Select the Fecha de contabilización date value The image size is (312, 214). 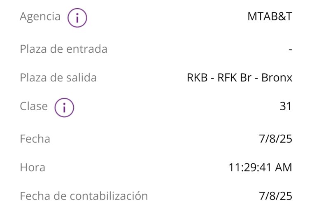(276, 196)
